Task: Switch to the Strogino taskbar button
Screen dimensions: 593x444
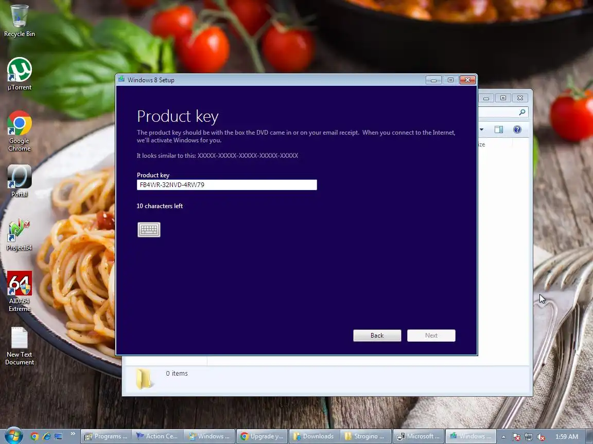Action: coord(365,436)
